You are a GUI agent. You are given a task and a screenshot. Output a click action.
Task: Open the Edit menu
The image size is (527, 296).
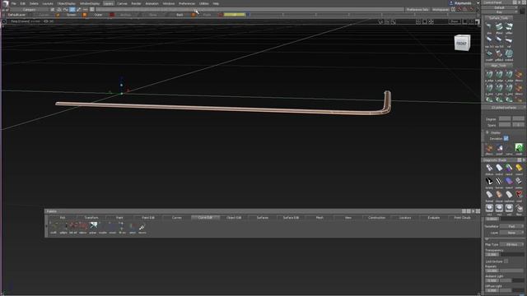click(x=22, y=3)
